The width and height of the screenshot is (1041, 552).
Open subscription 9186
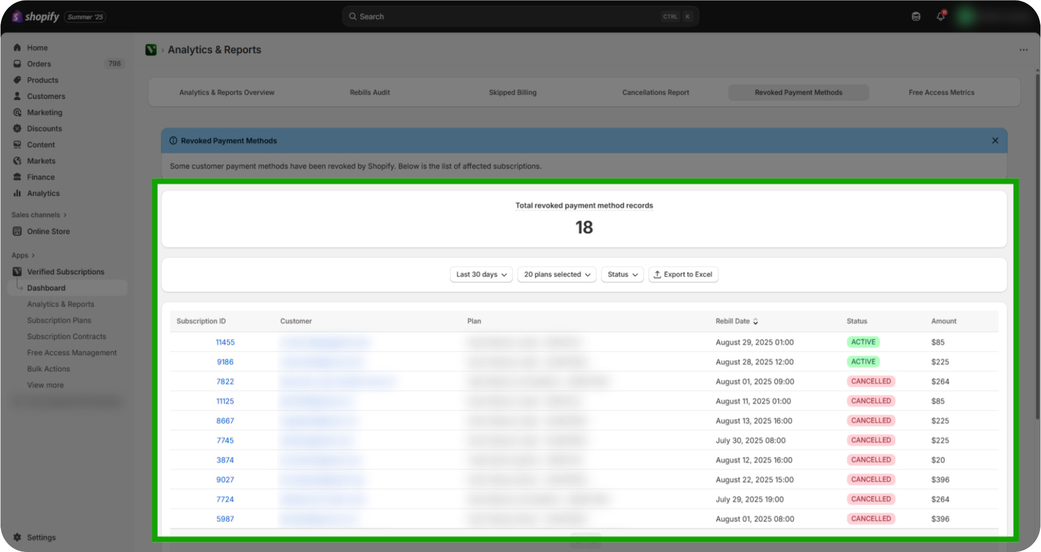coord(225,362)
